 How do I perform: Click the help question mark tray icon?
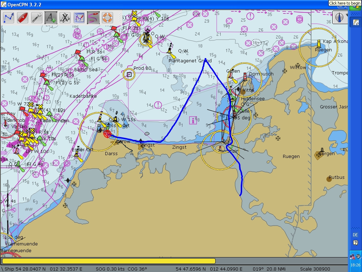(x=355, y=243)
